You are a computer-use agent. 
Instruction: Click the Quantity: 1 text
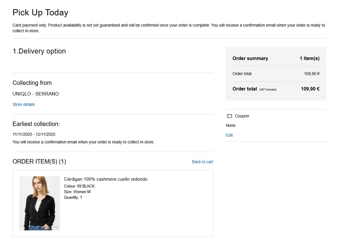tap(73, 197)
